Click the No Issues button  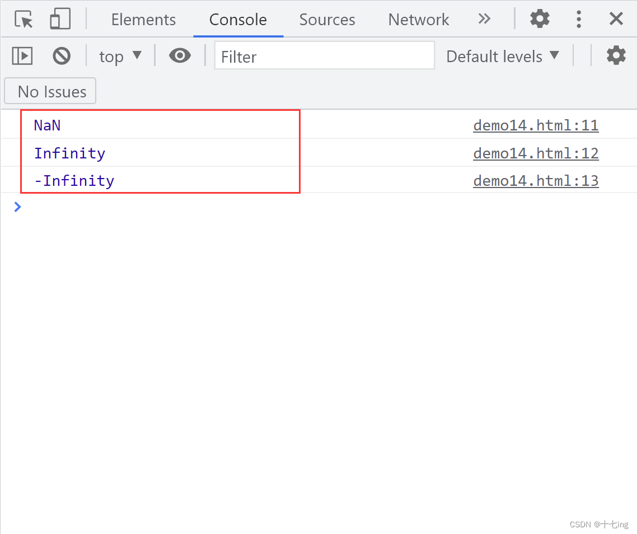50,91
